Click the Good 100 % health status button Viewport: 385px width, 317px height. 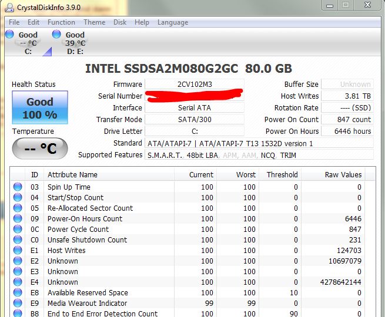tap(40, 107)
